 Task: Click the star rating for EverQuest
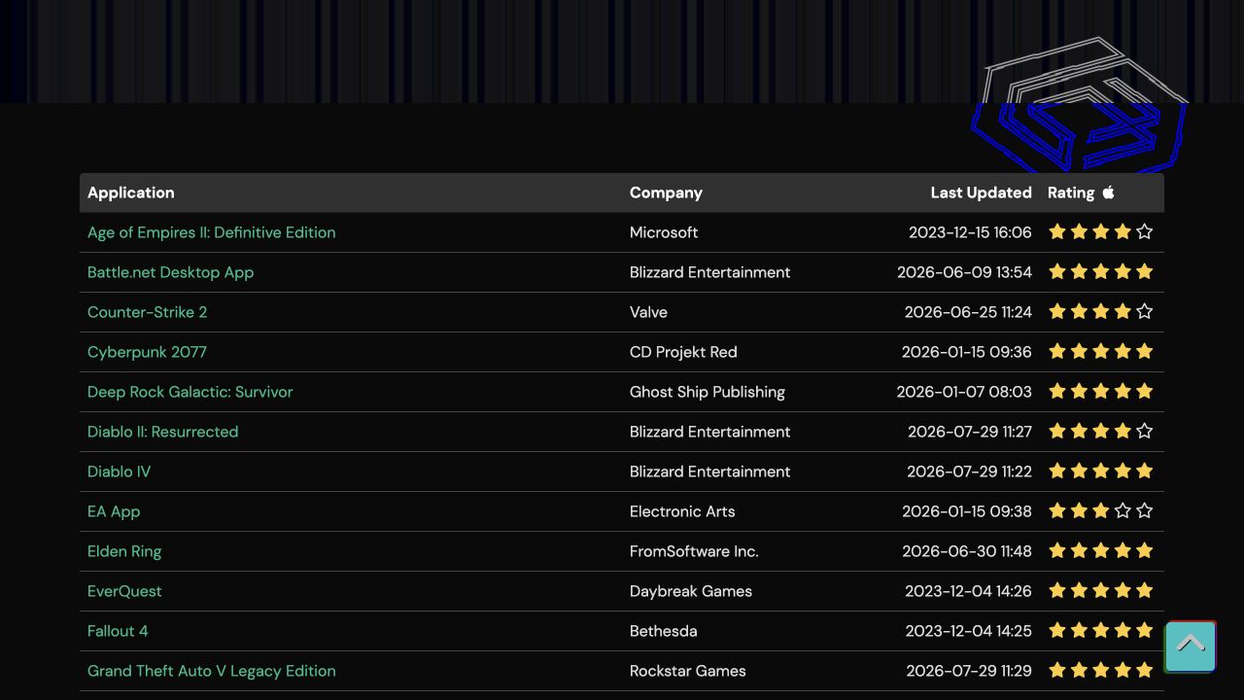[x=1101, y=590]
